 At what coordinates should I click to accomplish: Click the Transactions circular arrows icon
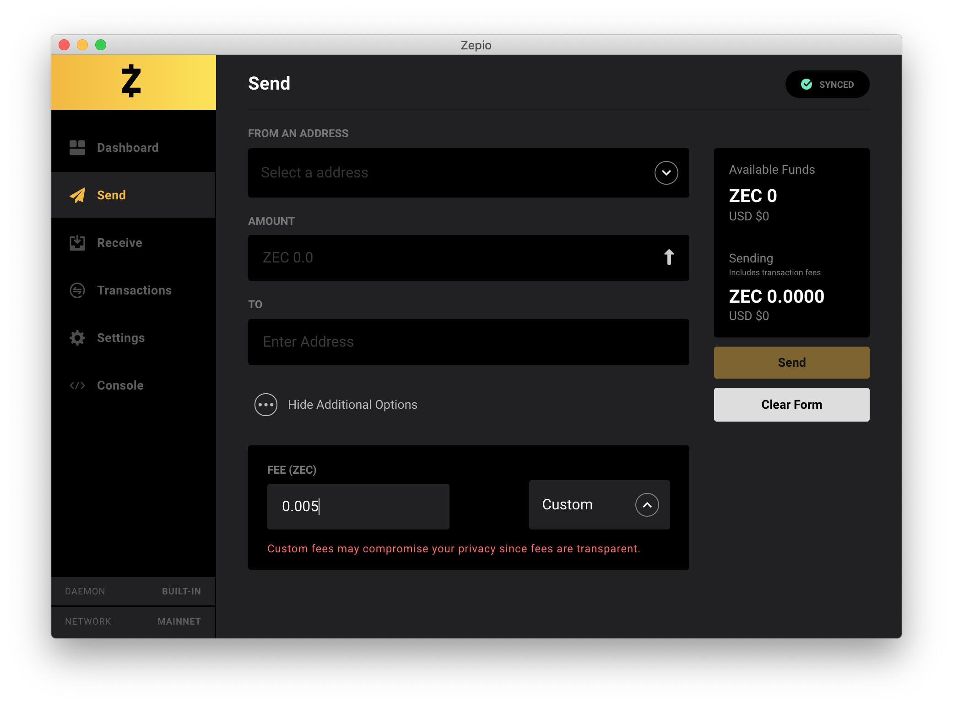[x=77, y=290]
